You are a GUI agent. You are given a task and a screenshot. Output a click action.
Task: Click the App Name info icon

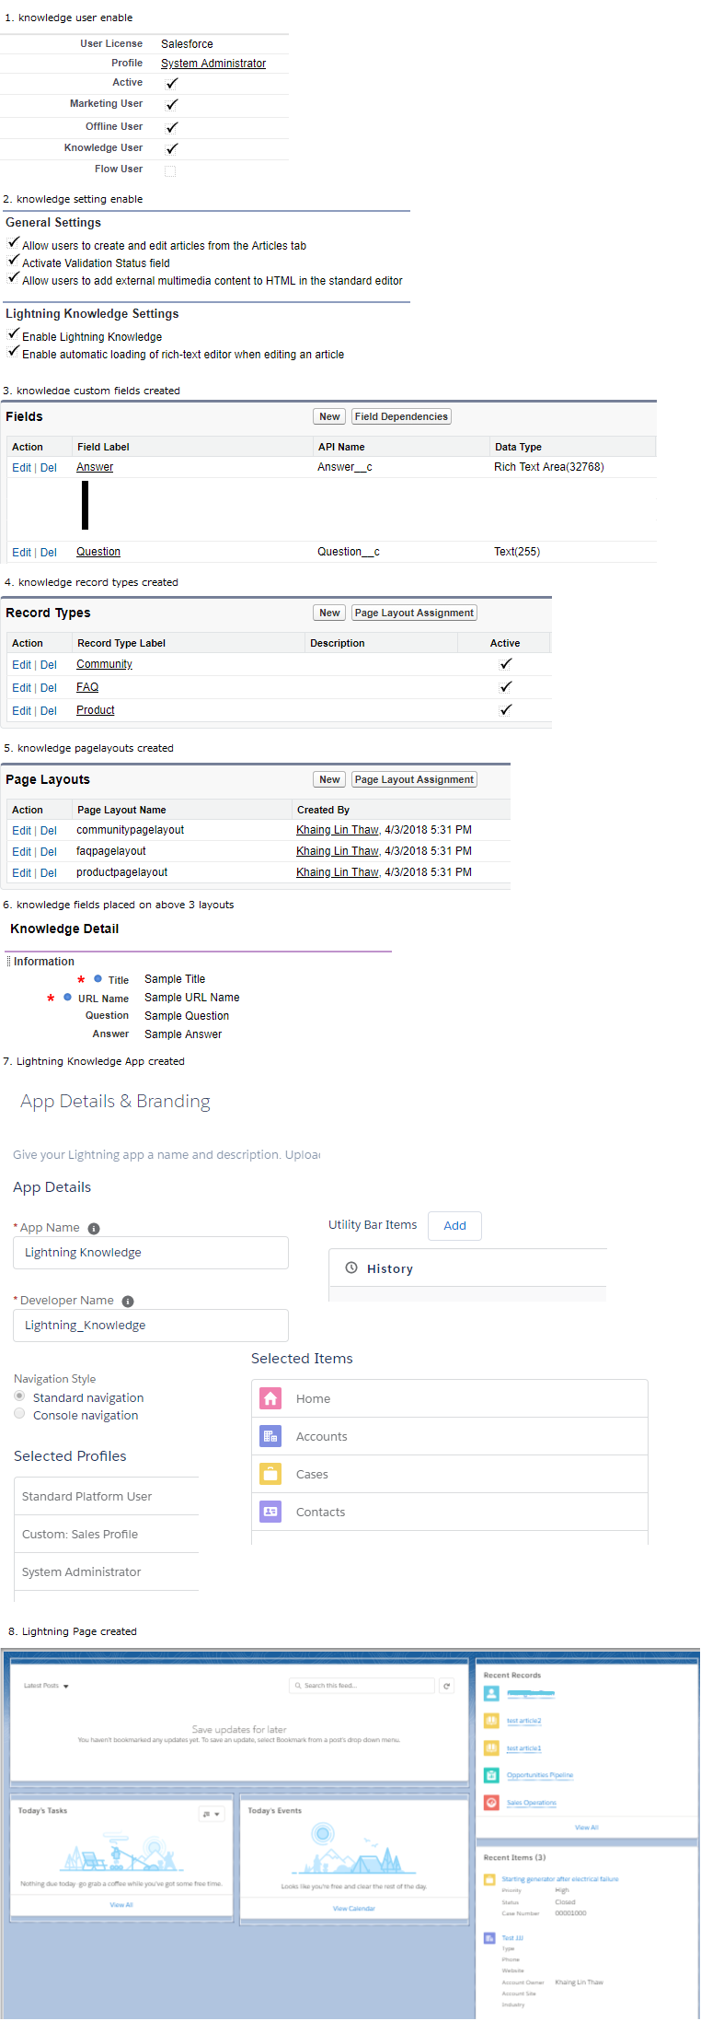pos(94,1229)
